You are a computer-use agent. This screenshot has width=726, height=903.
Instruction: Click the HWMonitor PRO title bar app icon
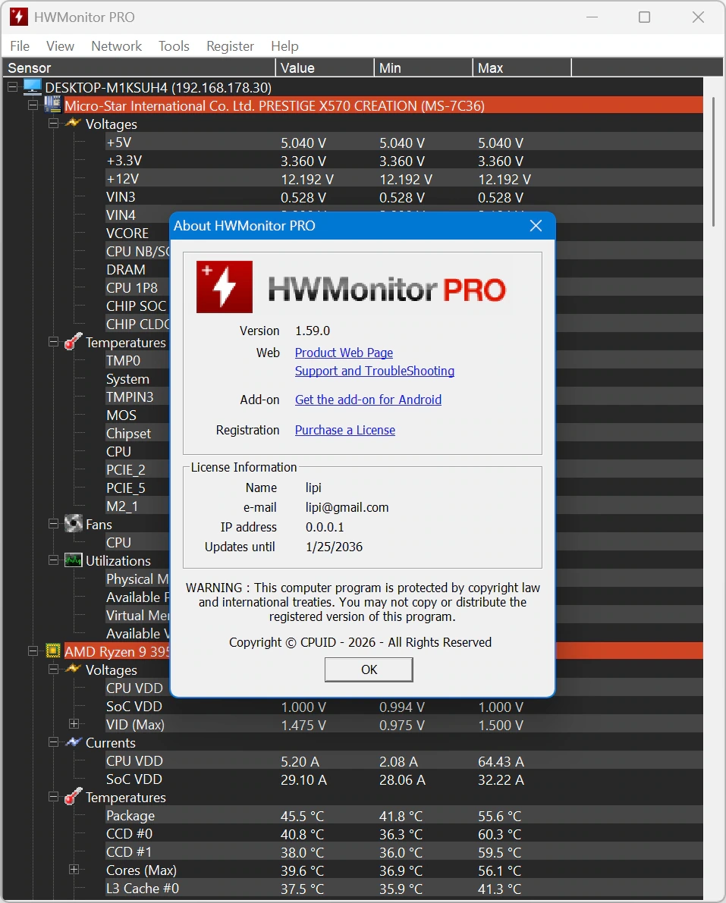pos(18,17)
